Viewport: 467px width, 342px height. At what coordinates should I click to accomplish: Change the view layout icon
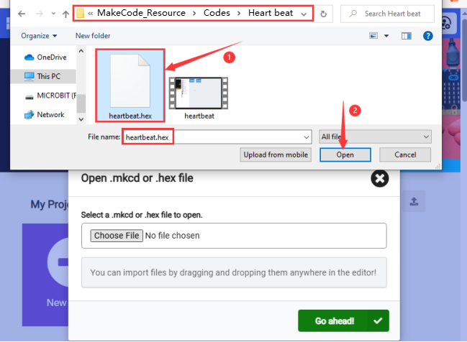tap(373, 36)
